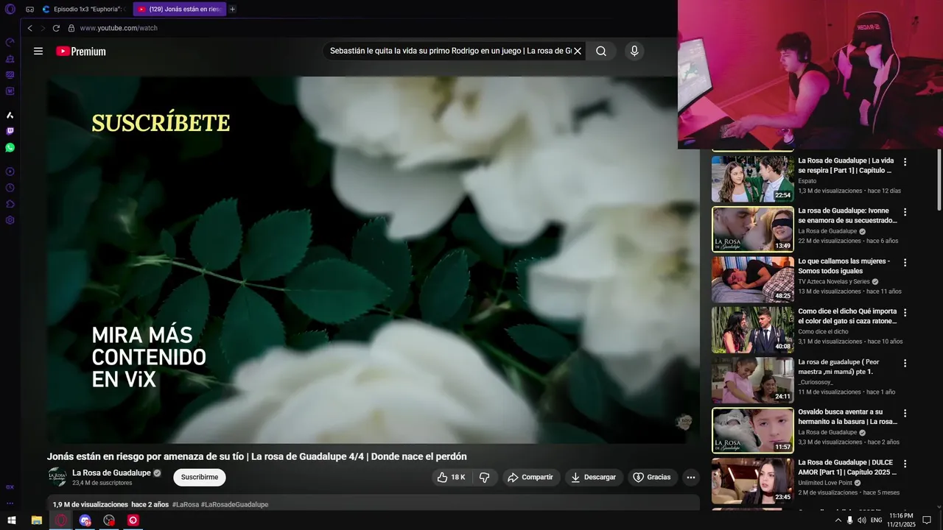Screen dimensions: 943x530
Task: Click the sidebar three-dots more options
Action: [x=10, y=504]
